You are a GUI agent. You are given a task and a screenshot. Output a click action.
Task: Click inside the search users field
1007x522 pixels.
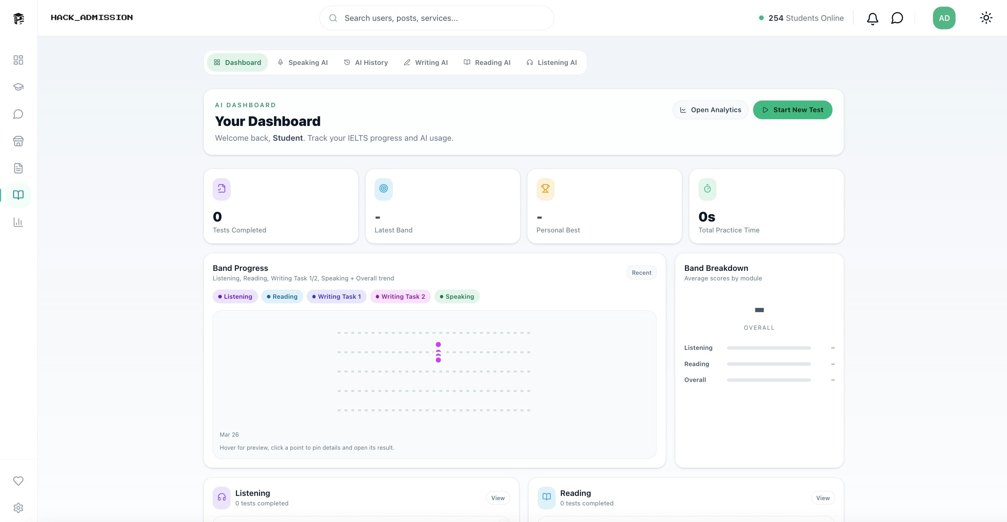click(437, 18)
